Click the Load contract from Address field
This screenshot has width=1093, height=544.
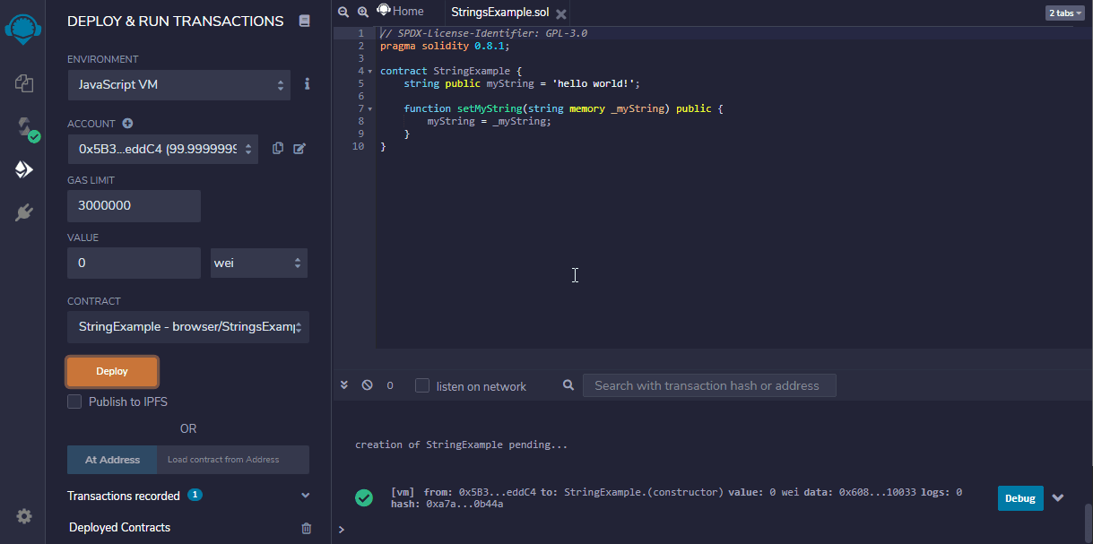233,460
